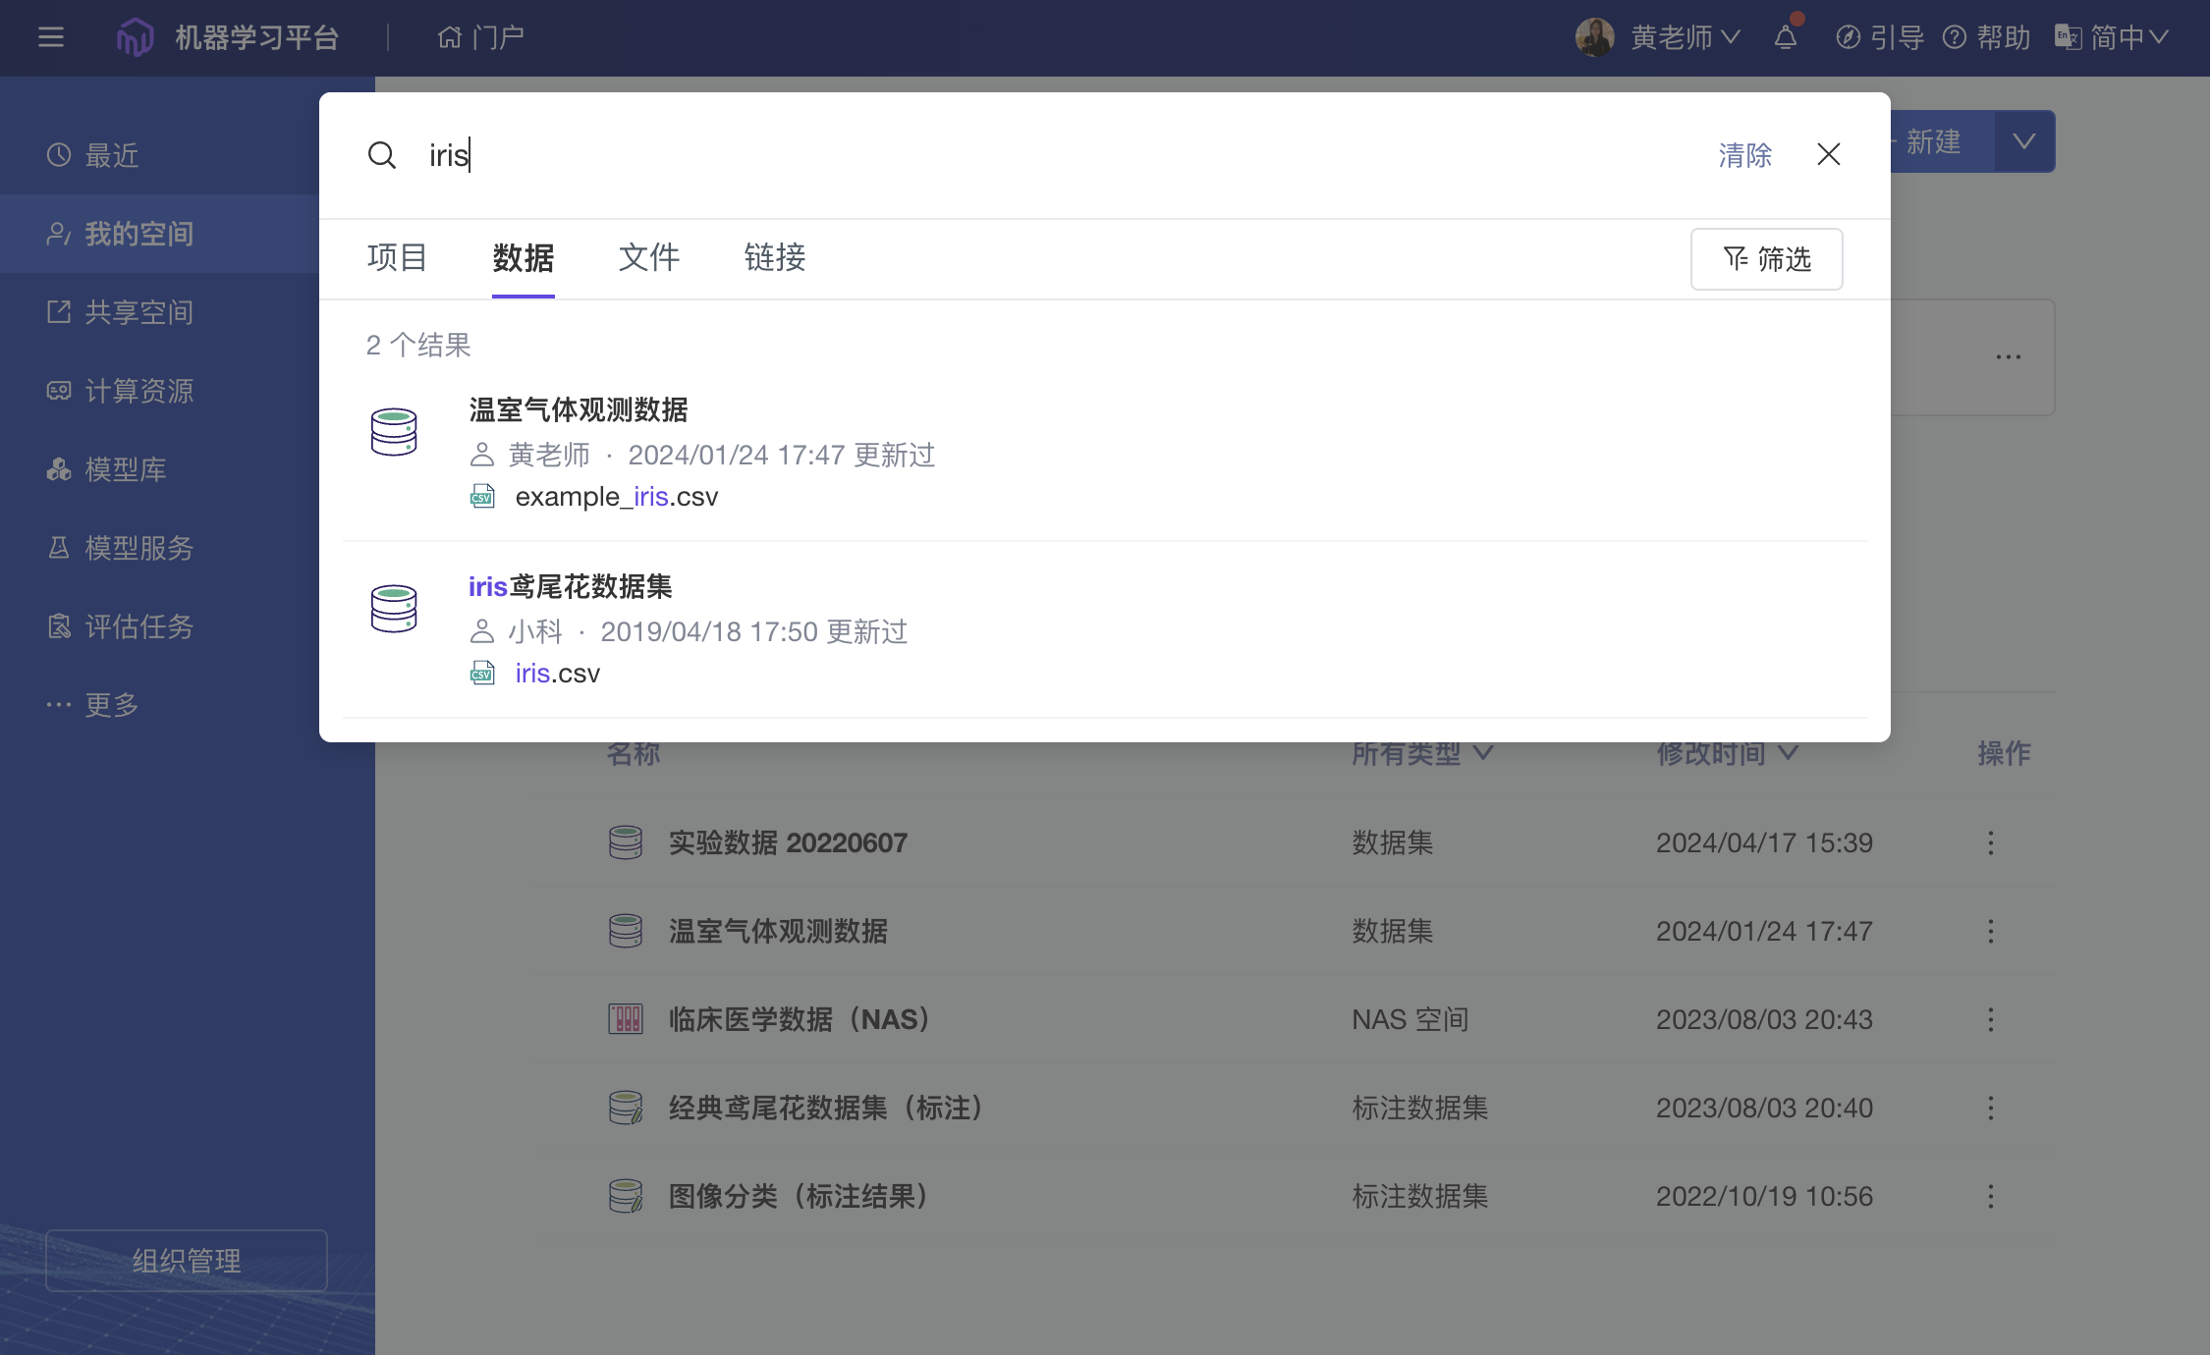Click the 筛选 filter button

point(1766,259)
